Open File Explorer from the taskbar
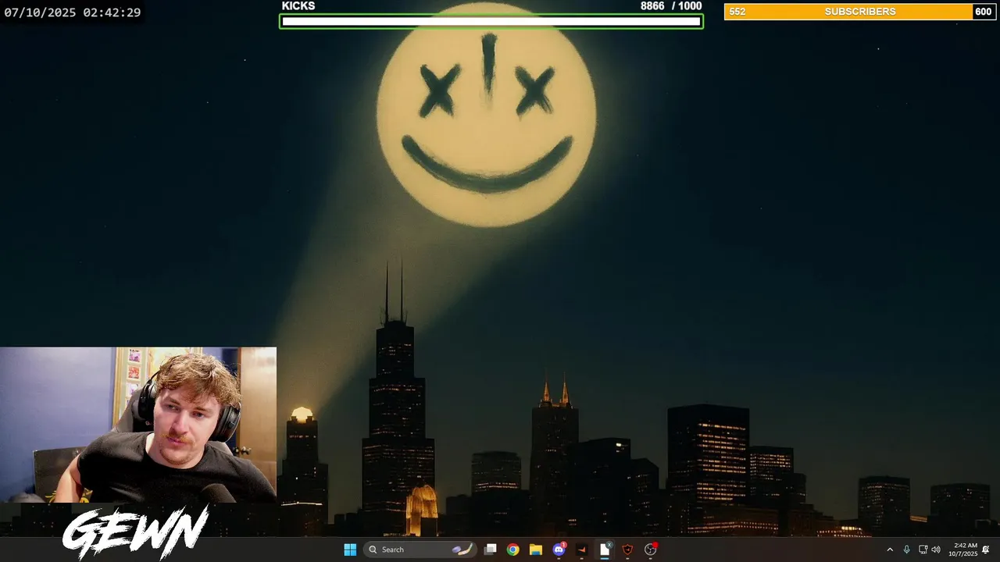Viewport: 1000px width, 562px height. point(535,550)
